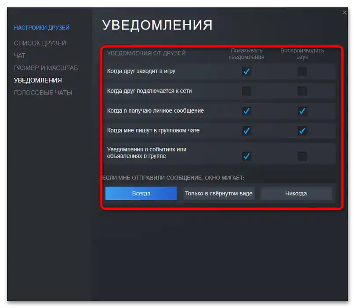Disable sound for 'Когда я получаю личное сообщение'

(x=302, y=111)
